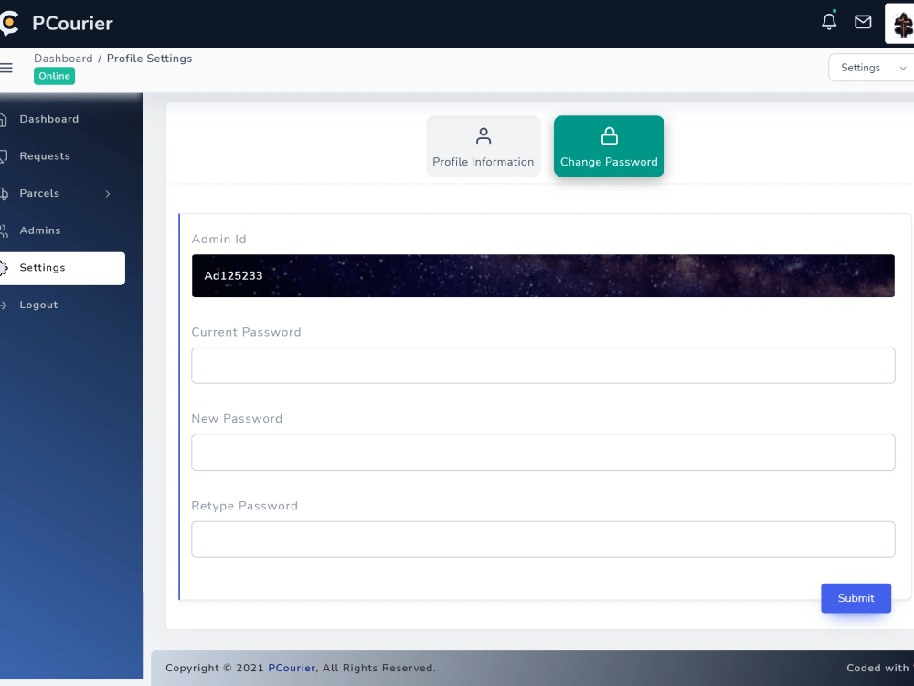Image resolution: width=914 pixels, height=686 pixels.
Task: Choose Logout in the sidebar
Action: [x=38, y=305]
